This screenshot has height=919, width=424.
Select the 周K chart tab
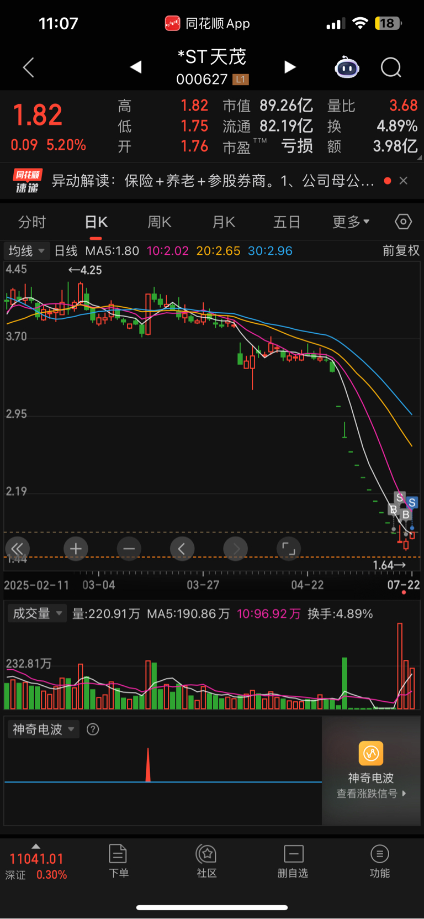click(x=160, y=222)
